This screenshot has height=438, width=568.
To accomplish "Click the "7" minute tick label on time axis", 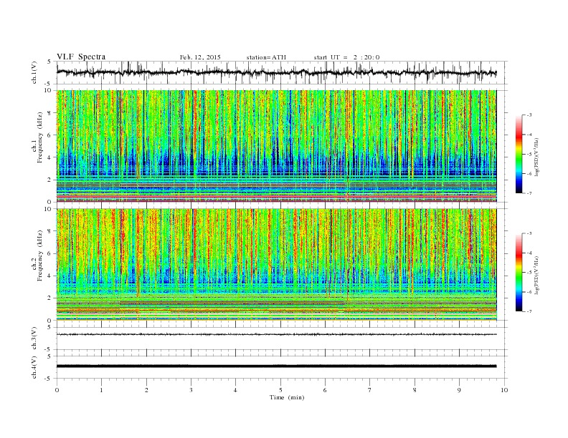I will 370,390.
